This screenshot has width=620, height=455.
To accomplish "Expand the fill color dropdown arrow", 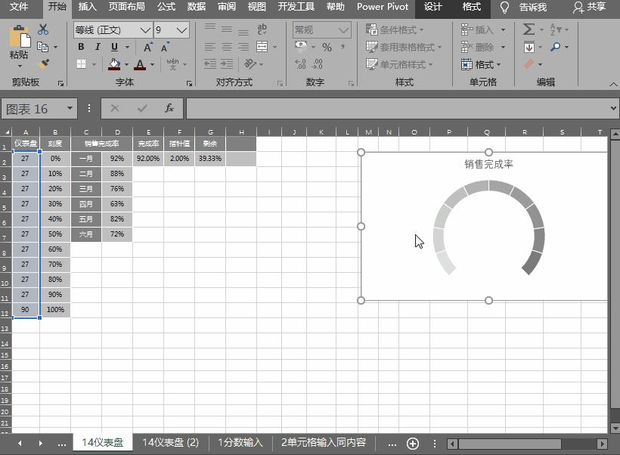I will coord(126,64).
